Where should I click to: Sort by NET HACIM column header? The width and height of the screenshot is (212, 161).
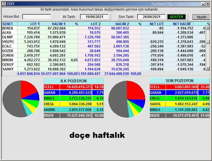pos(179,24)
